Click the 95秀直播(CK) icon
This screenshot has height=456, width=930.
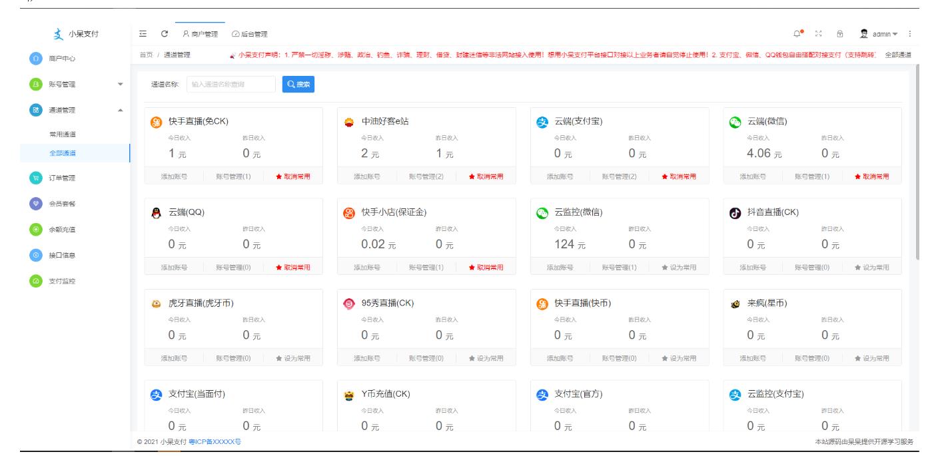349,304
